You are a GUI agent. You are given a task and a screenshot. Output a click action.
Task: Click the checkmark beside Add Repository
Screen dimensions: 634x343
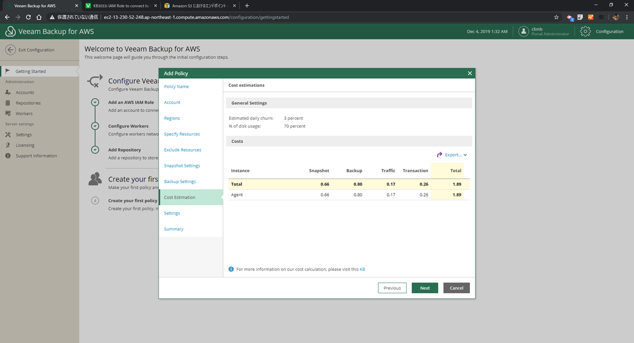95,150
